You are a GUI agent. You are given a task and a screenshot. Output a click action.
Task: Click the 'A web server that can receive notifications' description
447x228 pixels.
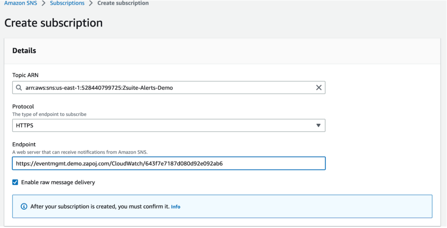[80, 152]
